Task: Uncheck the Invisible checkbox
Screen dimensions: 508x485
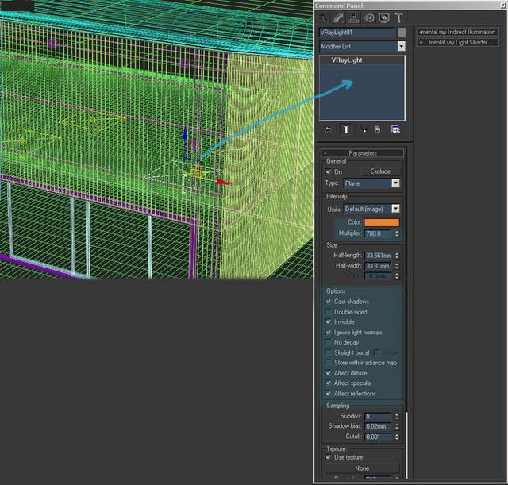Action: (329, 322)
